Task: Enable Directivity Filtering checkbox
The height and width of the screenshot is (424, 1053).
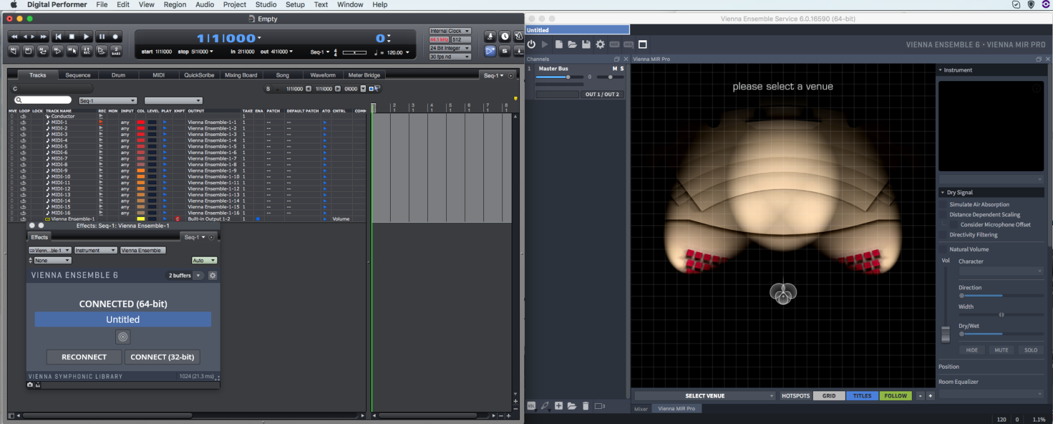Action: tap(944, 235)
